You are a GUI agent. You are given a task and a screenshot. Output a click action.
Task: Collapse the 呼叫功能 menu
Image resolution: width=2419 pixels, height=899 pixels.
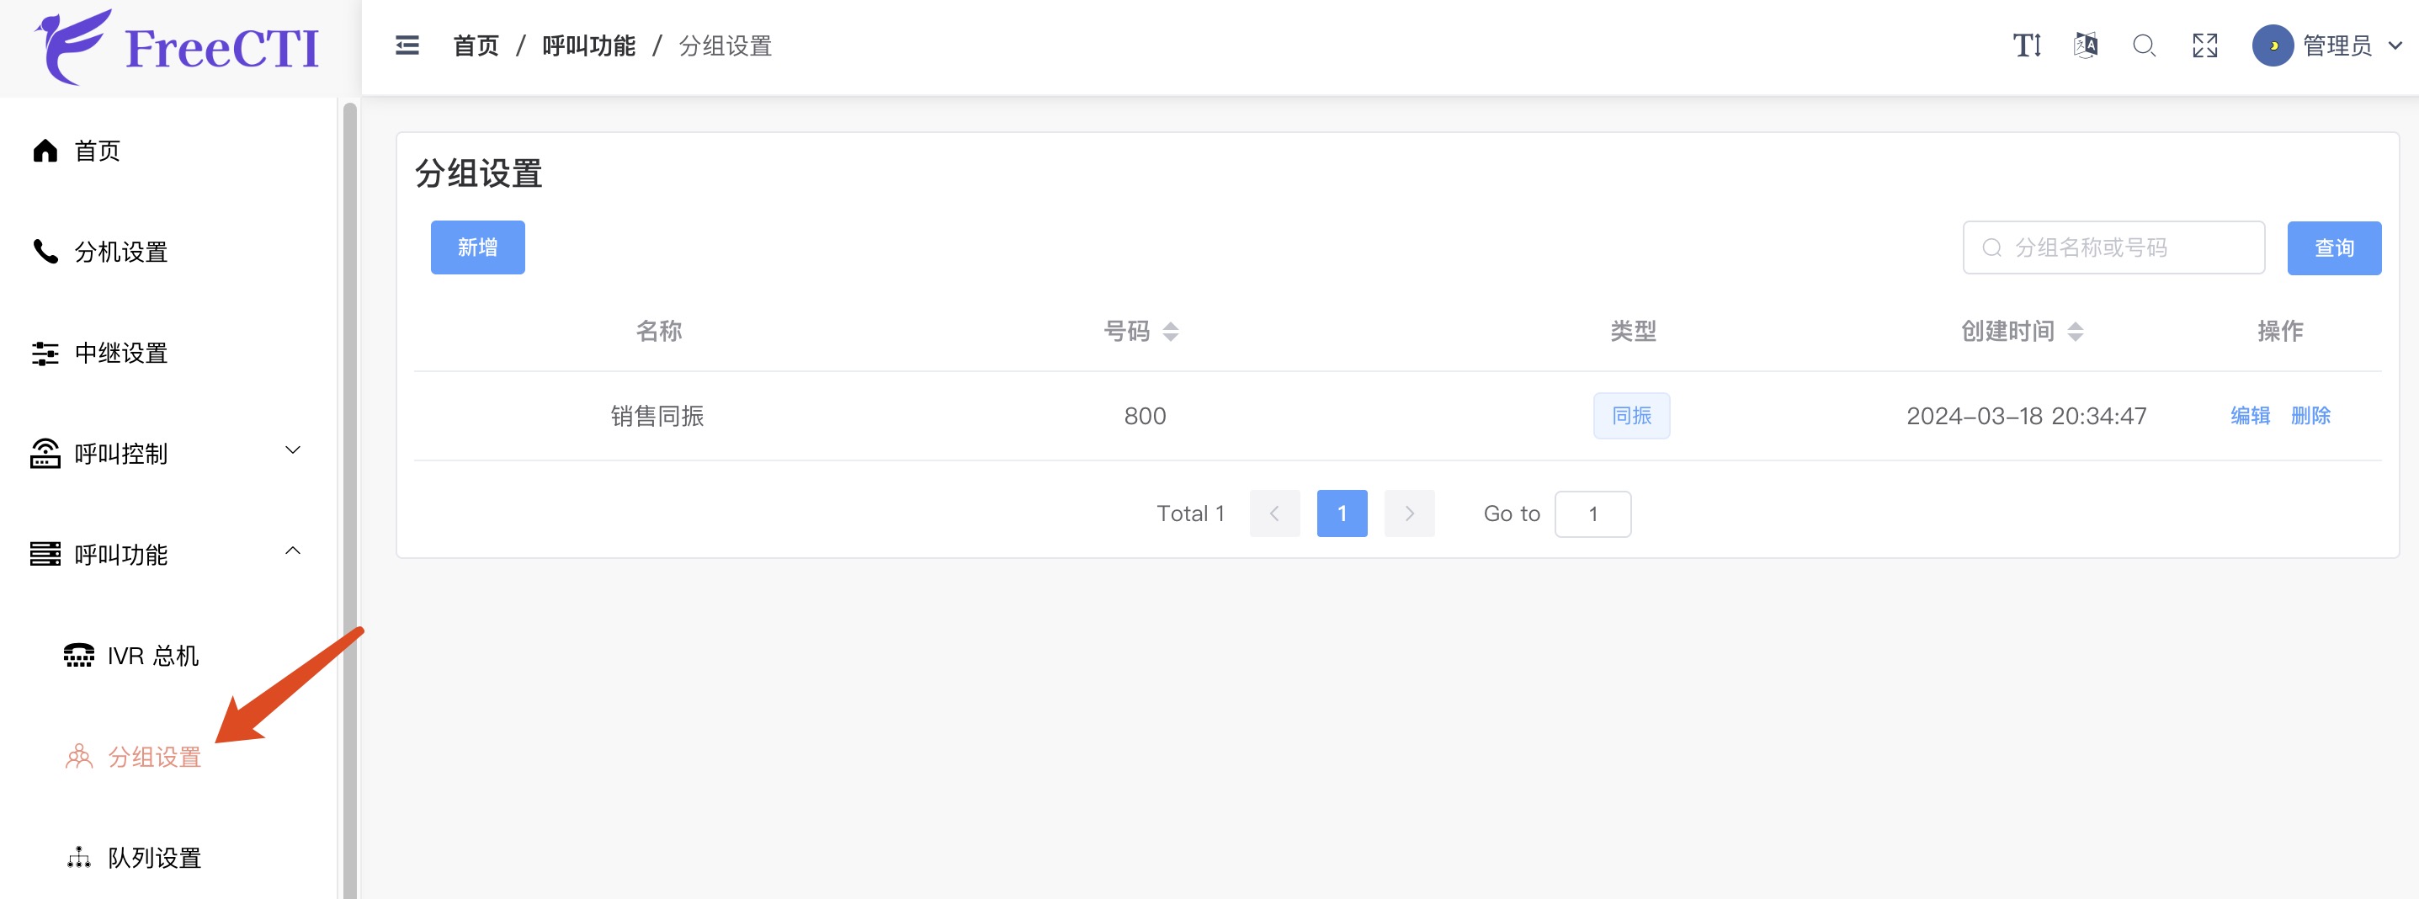[121, 554]
